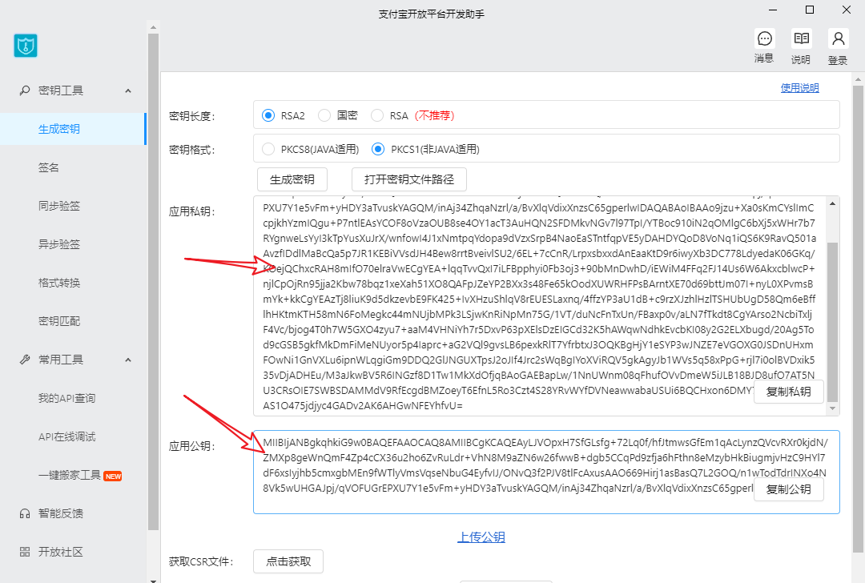Click the 登录 user login icon
The height and width of the screenshot is (583, 865).
pos(838,38)
